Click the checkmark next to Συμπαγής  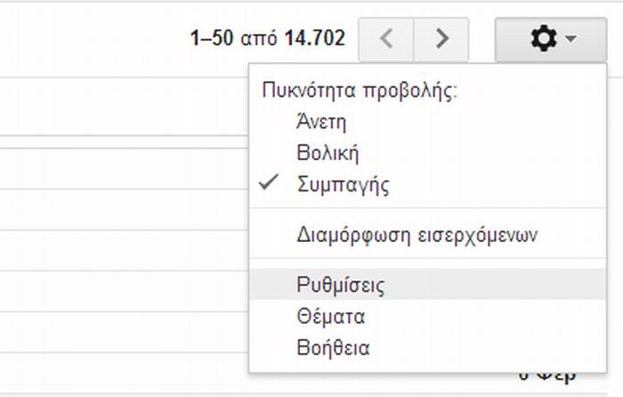click(x=269, y=185)
